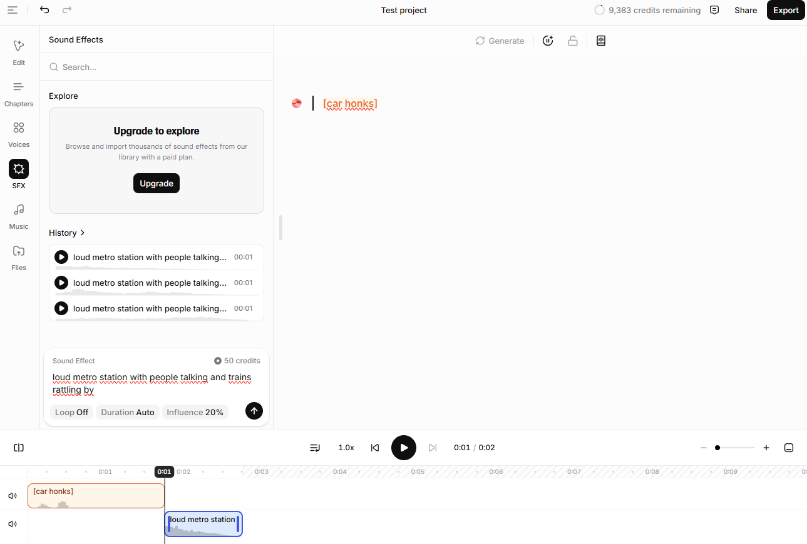Play first metro station history clip
This screenshot has height=544, width=807.
click(61, 257)
